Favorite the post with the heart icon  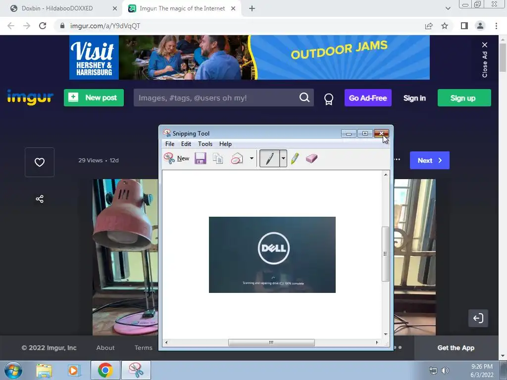pyautogui.click(x=40, y=162)
